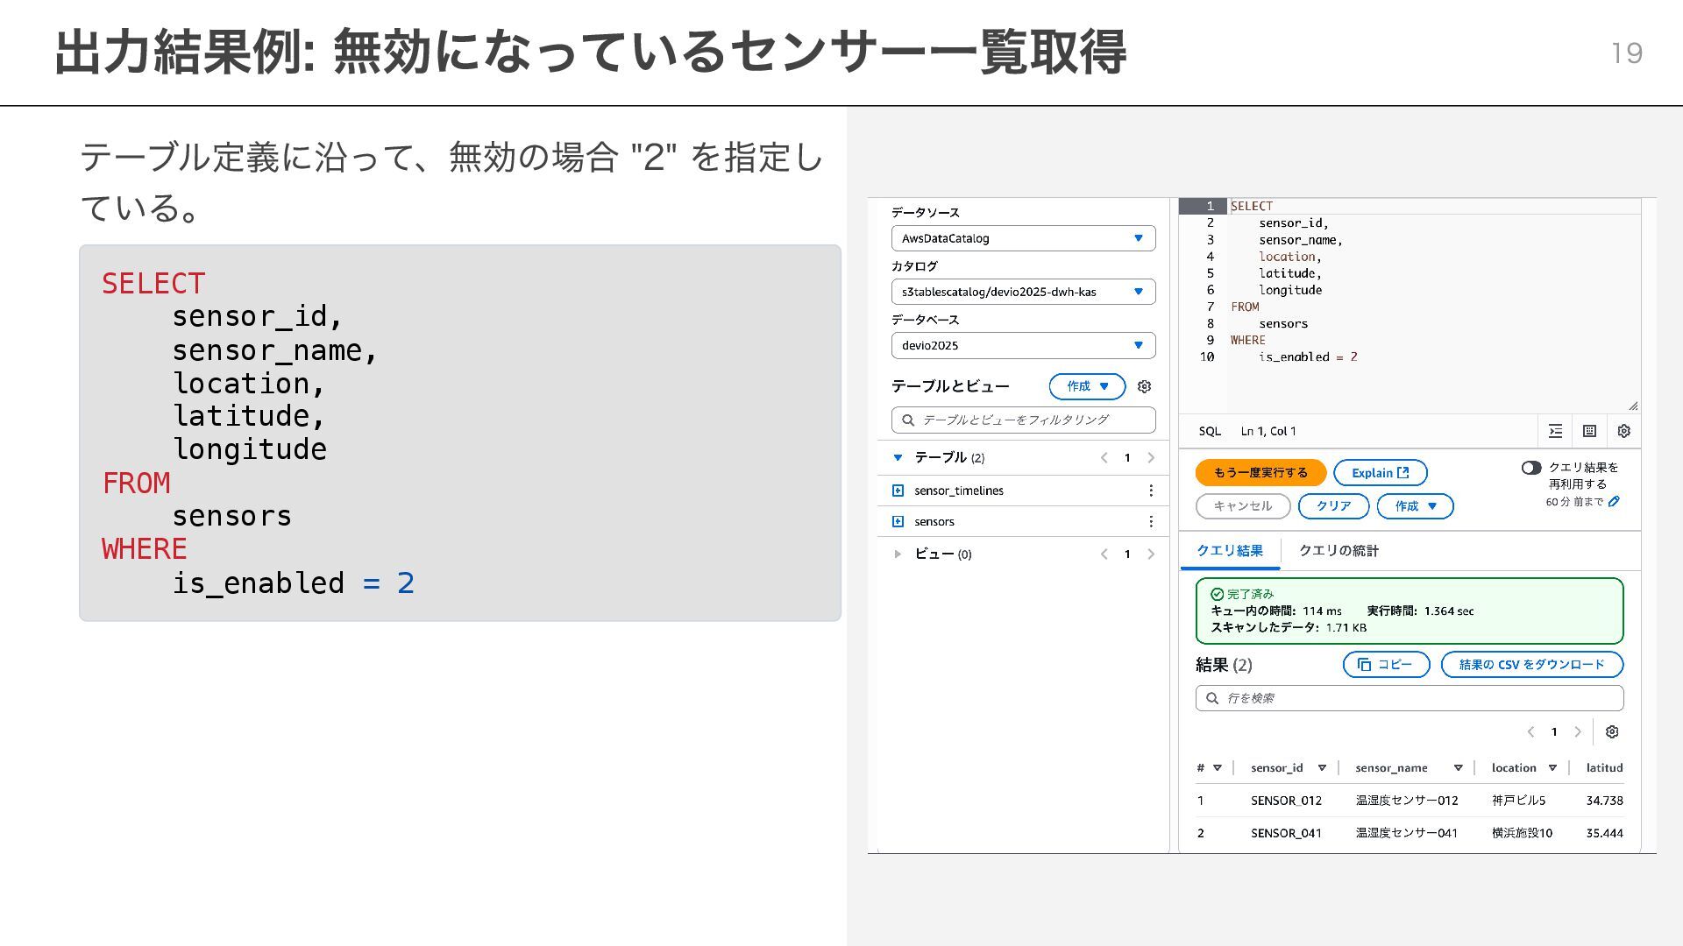Open the カタログ s3tablescatalog dropdown

(x=1023, y=292)
